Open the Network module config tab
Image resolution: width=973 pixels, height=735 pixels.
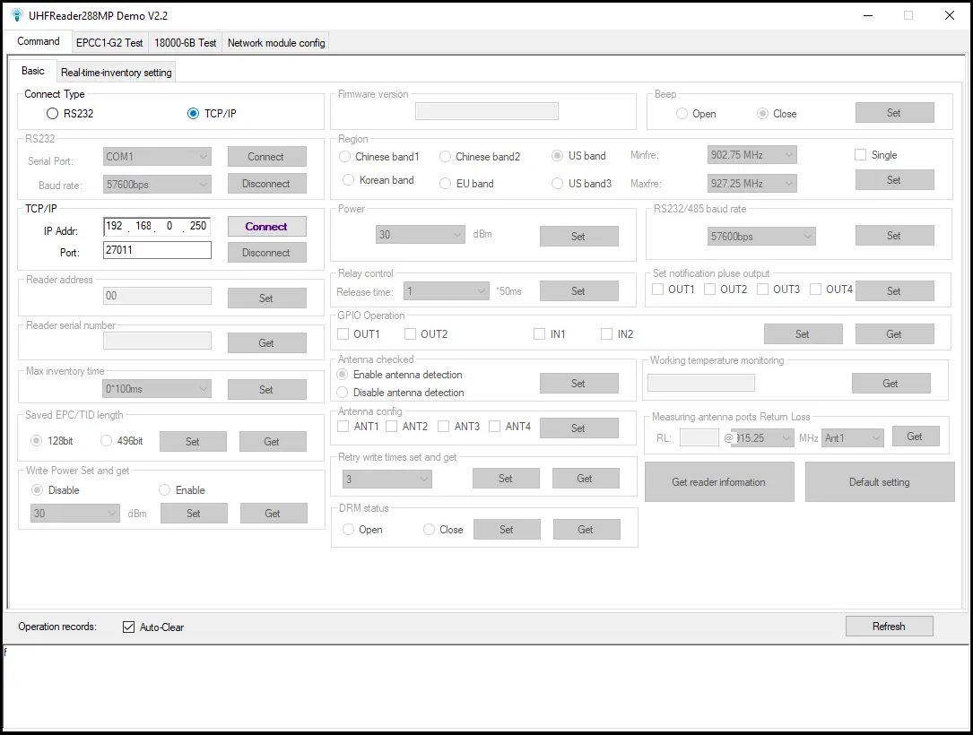click(276, 42)
